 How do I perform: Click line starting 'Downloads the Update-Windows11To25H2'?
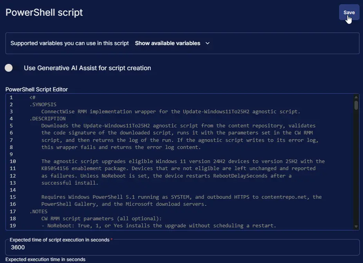click(x=178, y=125)
